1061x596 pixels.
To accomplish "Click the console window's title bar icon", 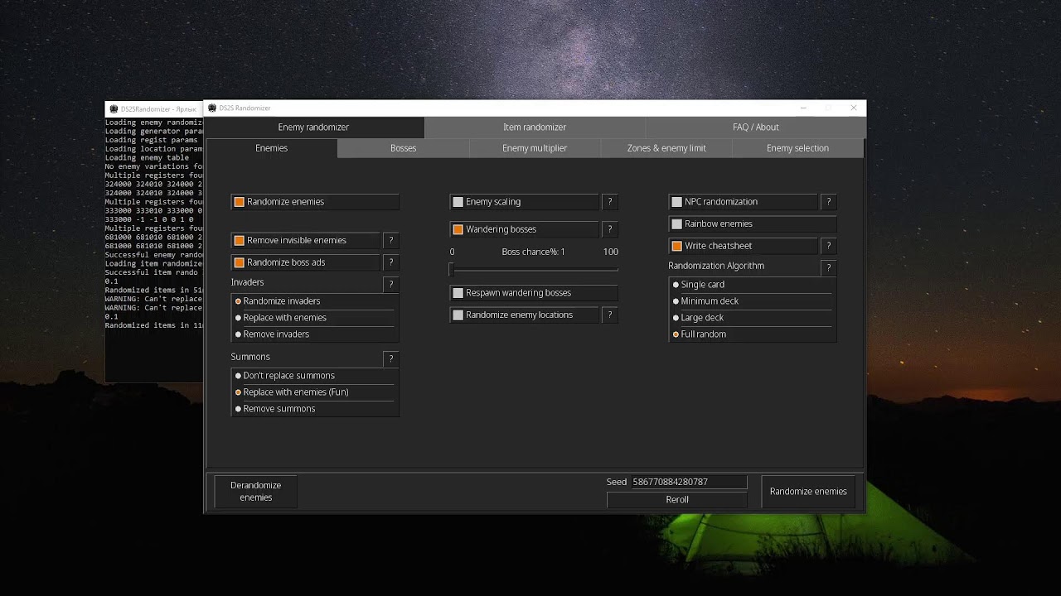I will tap(114, 108).
